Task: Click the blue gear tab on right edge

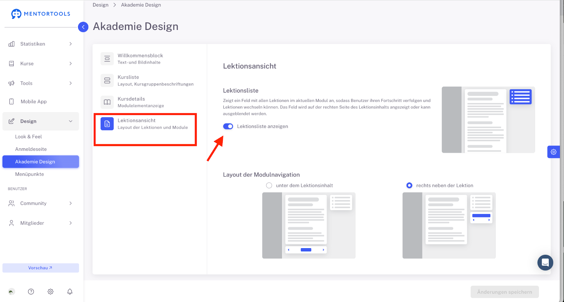Action: pos(553,152)
